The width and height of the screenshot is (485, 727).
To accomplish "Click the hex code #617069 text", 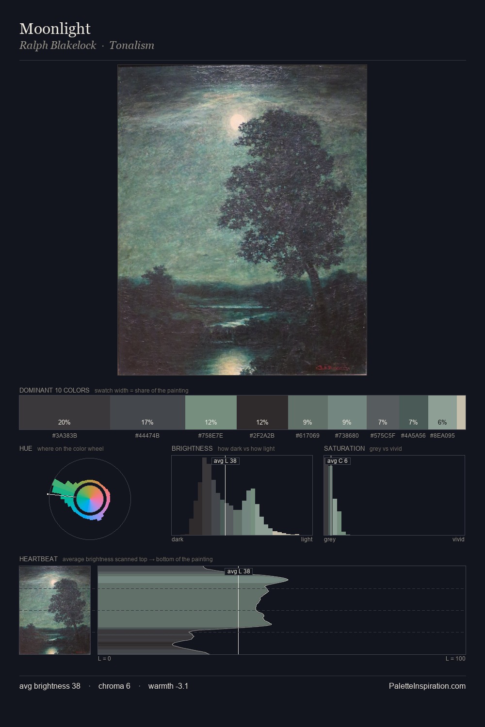I will pos(308,436).
